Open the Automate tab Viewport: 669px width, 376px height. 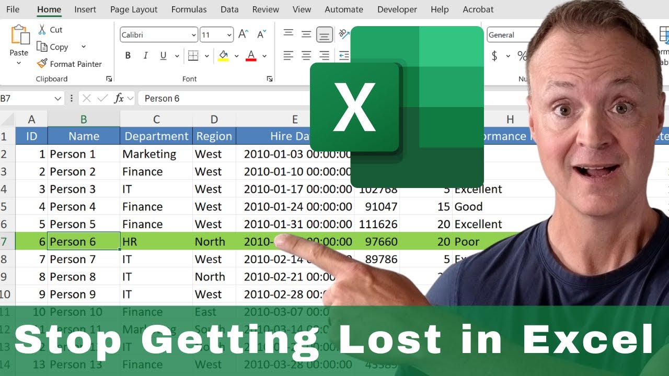(344, 9)
